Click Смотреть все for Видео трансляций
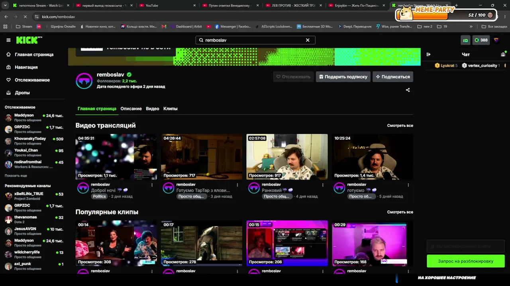 (400, 126)
